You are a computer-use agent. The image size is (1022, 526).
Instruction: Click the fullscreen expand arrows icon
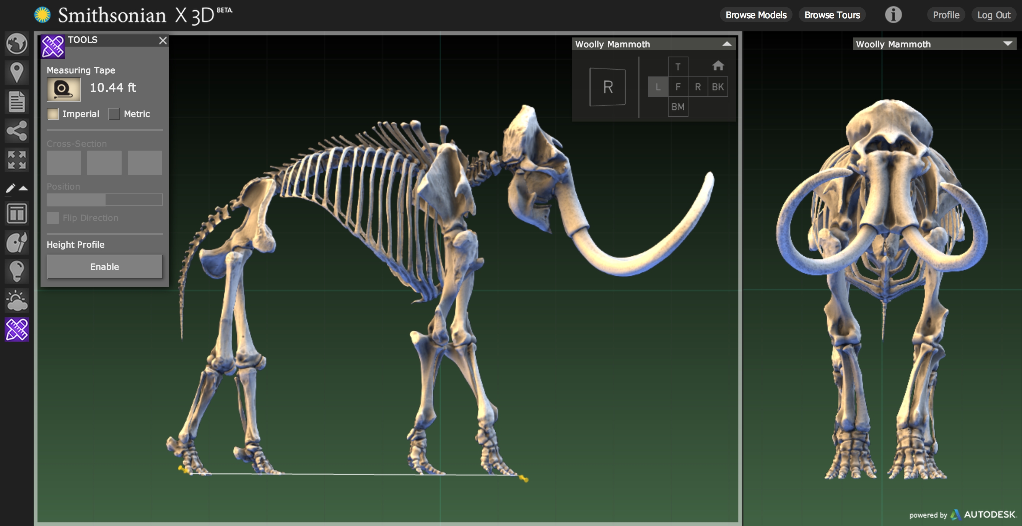[17, 160]
